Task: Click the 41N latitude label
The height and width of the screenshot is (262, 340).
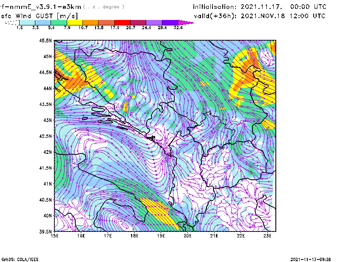Action: [x=48, y=184]
